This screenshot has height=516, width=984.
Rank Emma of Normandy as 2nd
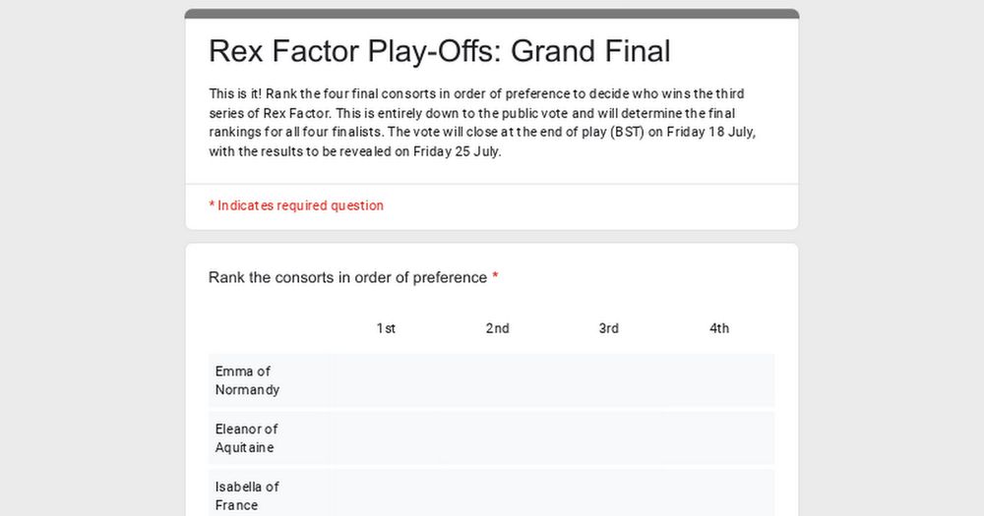497,380
